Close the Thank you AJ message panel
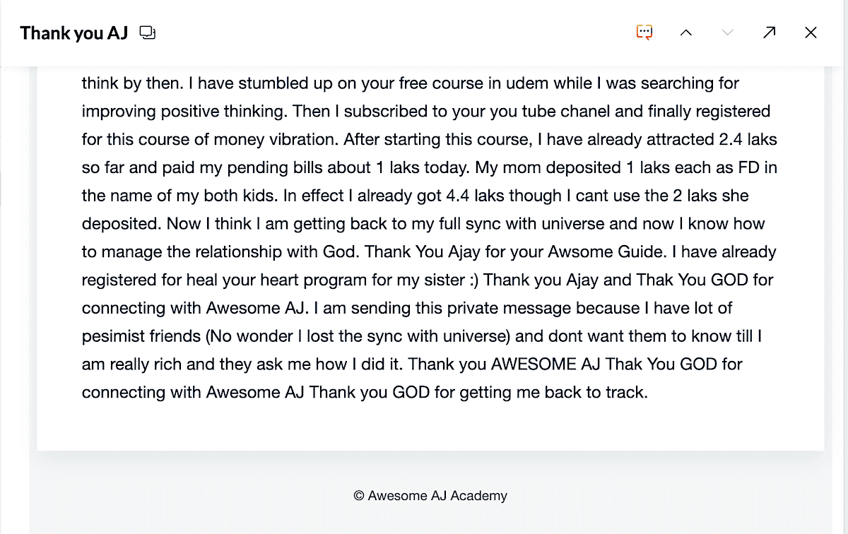Image resolution: width=848 pixels, height=534 pixels. coord(811,32)
